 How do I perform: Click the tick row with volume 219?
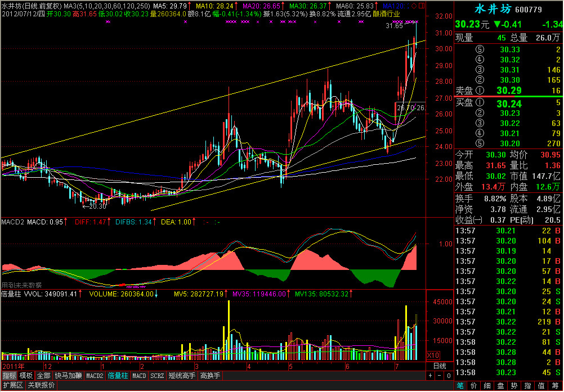point(509,322)
